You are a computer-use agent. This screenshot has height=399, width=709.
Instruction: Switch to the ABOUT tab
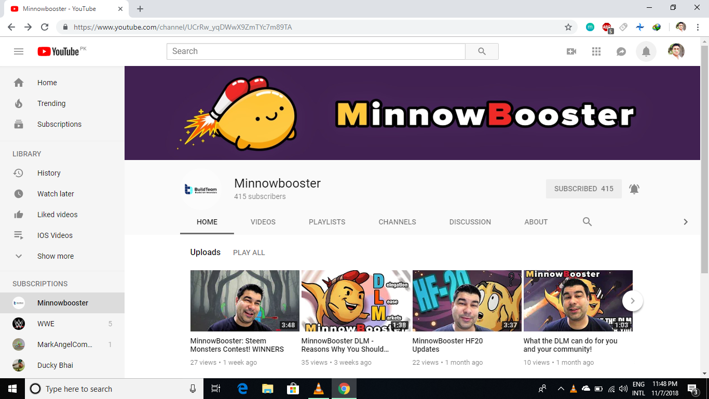click(536, 222)
